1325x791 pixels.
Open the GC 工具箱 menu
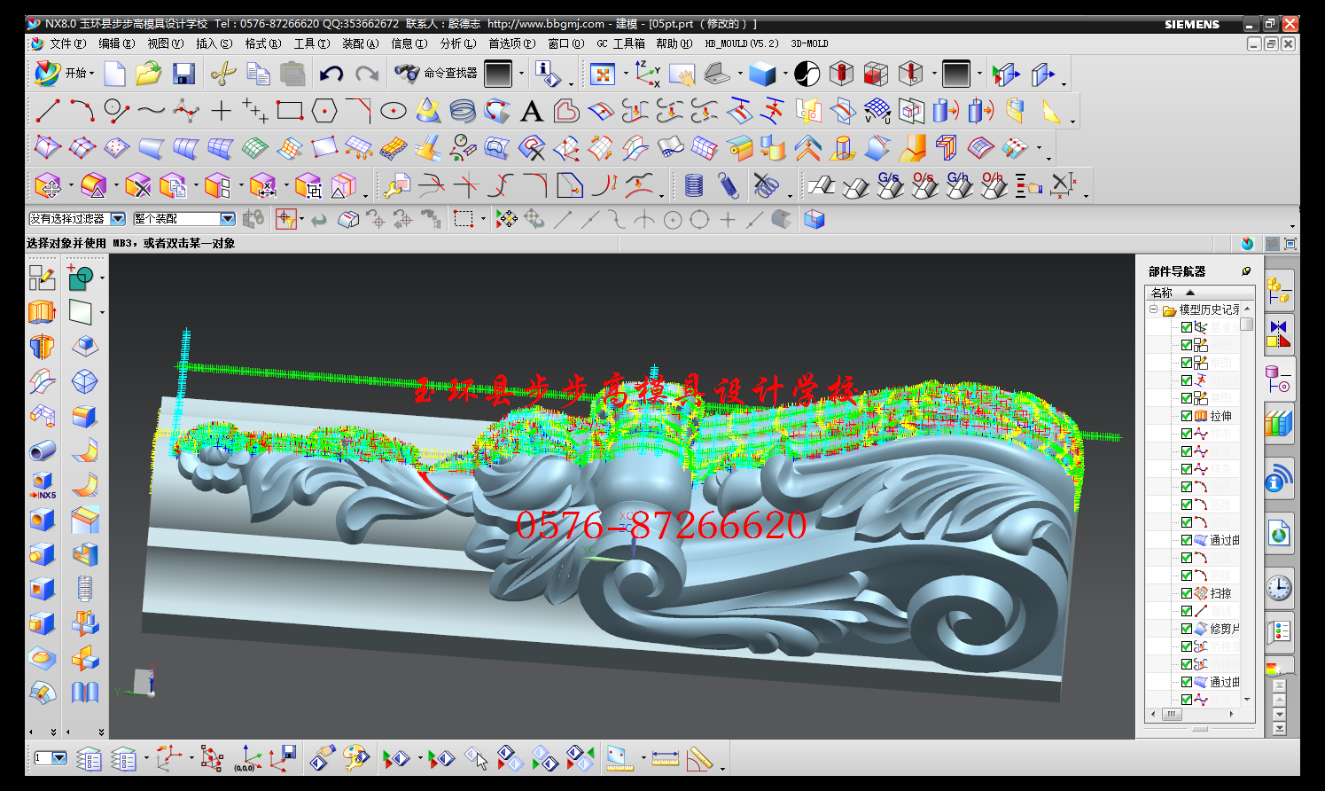[x=621, y=43]
